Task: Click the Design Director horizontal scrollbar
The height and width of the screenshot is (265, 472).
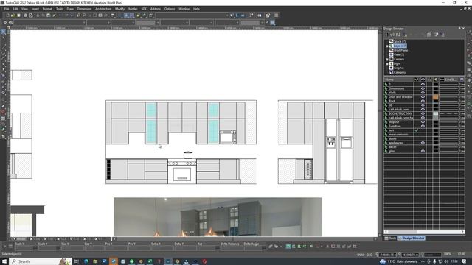Action: pos(425,232)
